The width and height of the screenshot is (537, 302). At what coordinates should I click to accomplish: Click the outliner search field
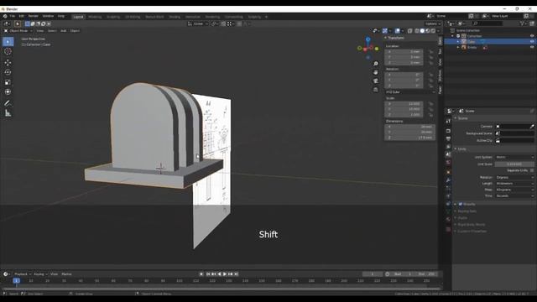pyautogui.click(x=487, y=23)
